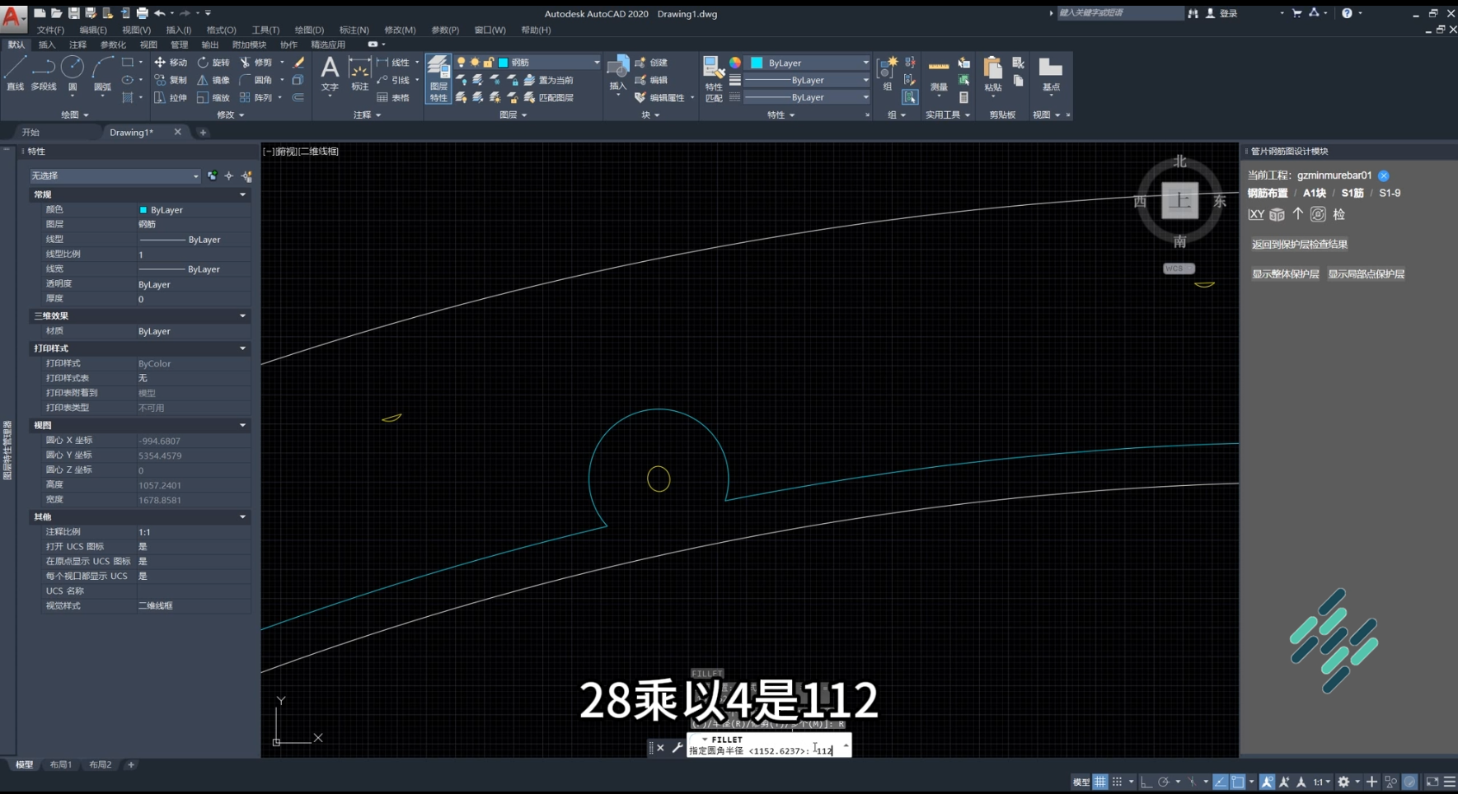Collapse the 视图 section in Properties palette

tap(242, 425)
